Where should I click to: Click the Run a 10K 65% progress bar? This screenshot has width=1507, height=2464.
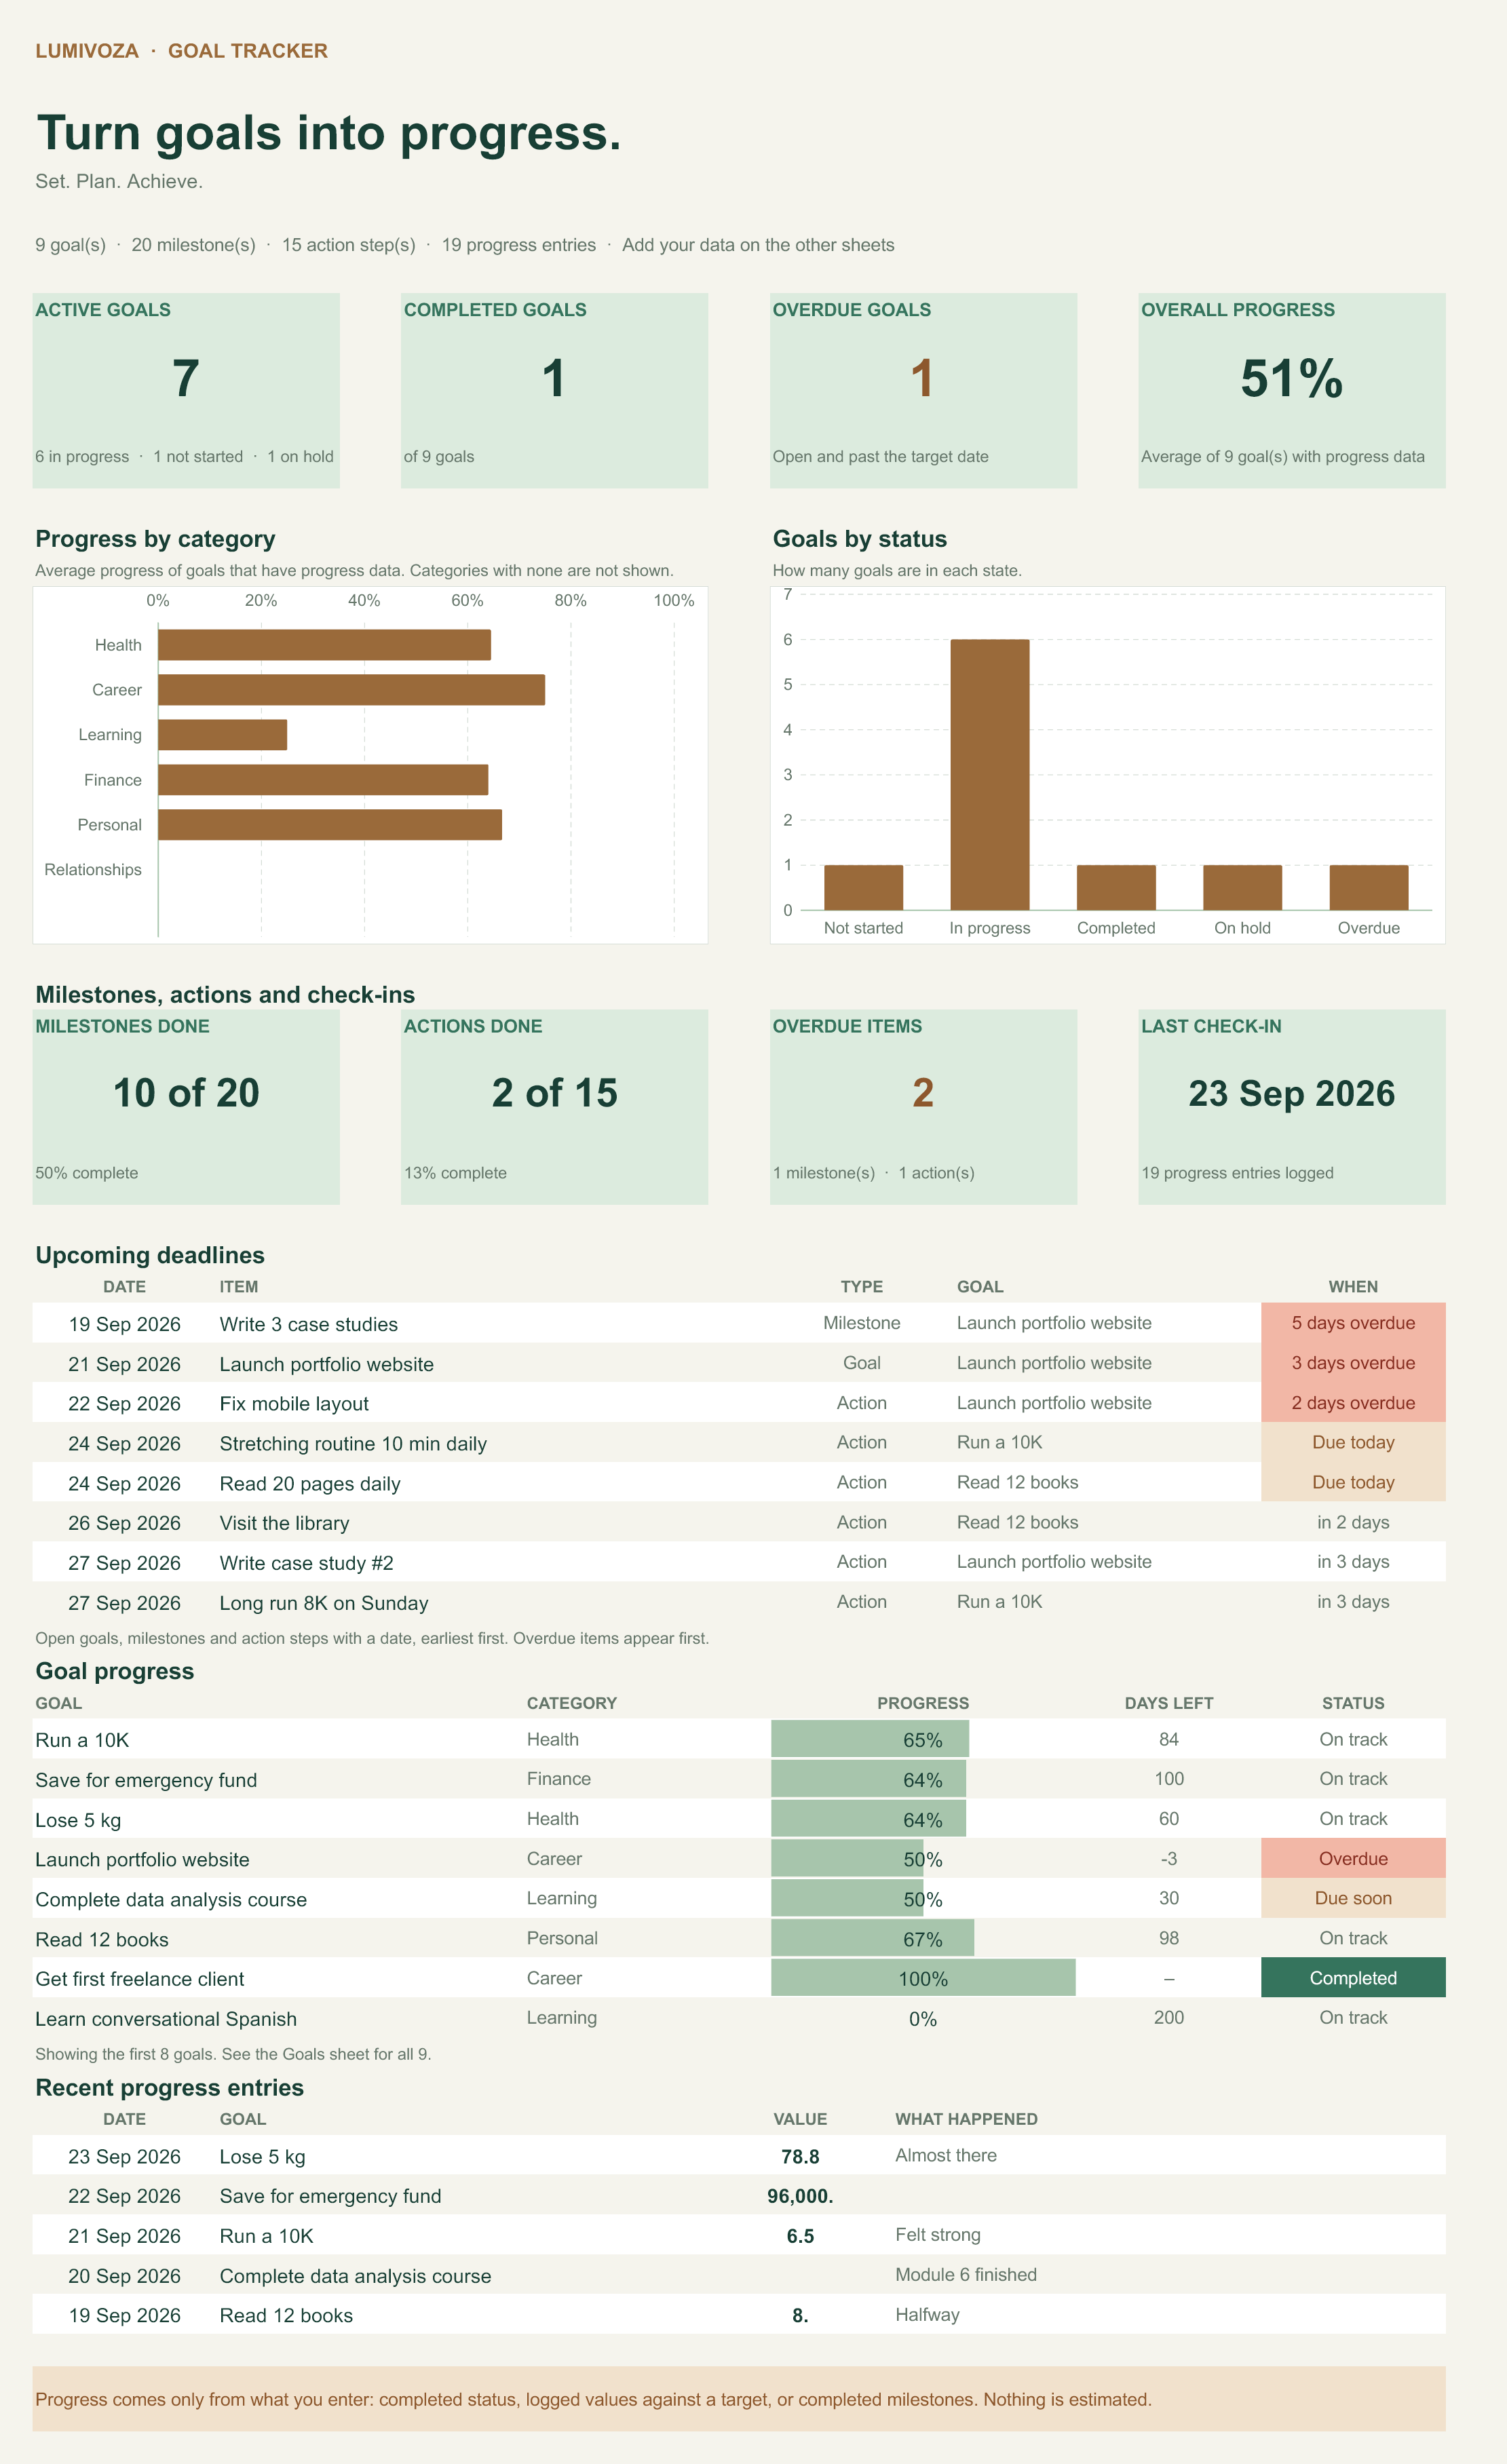(x=870, y=1739)
